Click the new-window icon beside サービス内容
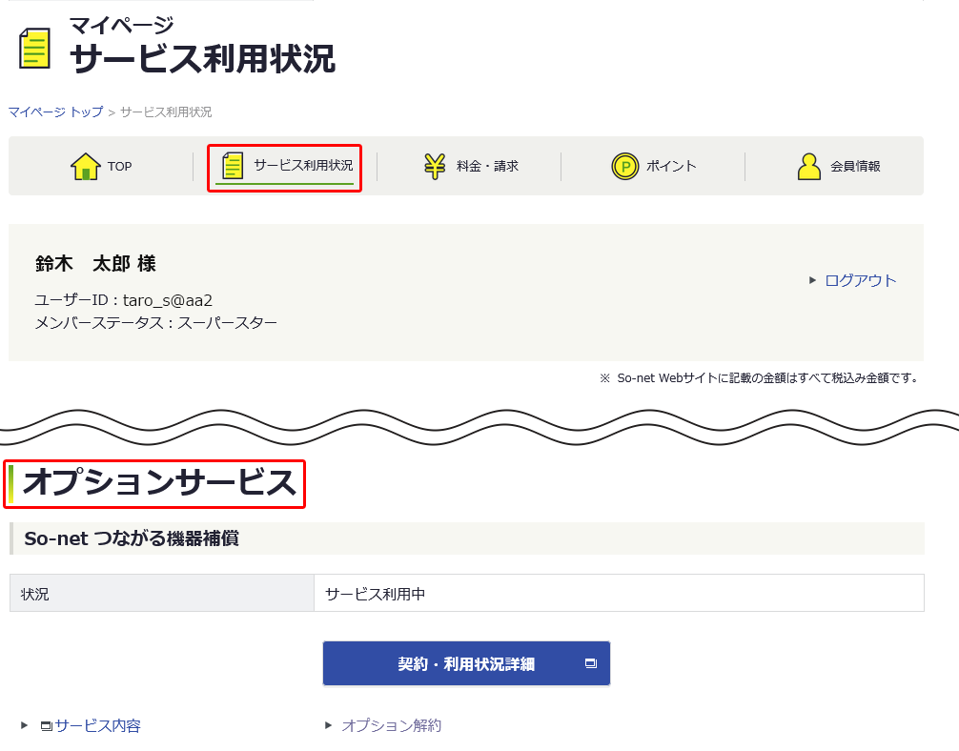The width and height of the screenshot is (959, 751). [x=46, y=726]
